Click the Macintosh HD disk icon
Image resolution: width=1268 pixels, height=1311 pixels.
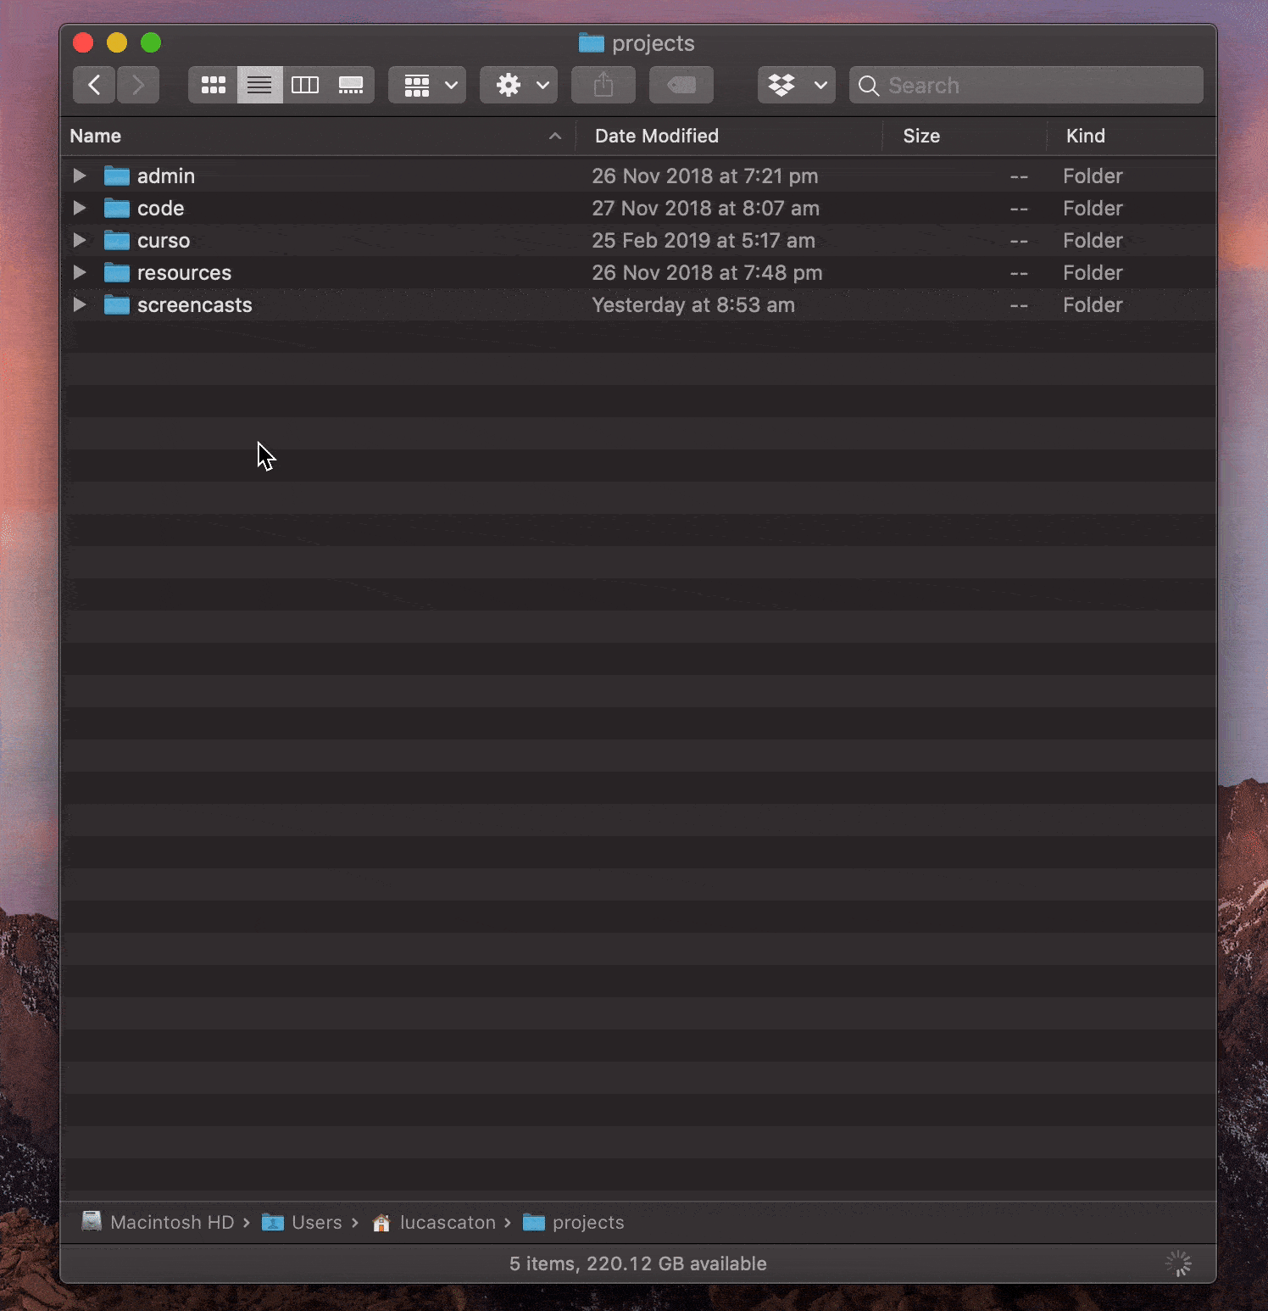pyautogui.click(x=92, y=1221)
